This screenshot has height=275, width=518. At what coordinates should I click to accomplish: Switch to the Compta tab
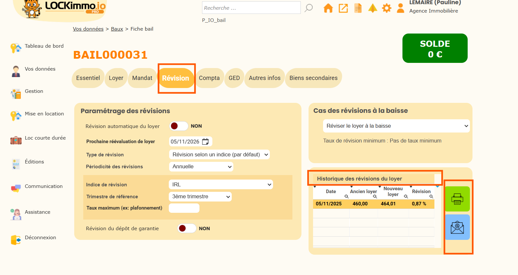[x=209, y=78]
